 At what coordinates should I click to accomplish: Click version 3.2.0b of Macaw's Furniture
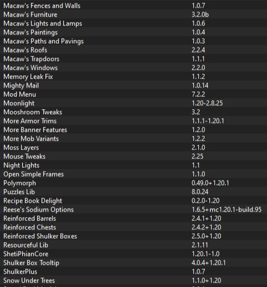[x=200, y=14]
